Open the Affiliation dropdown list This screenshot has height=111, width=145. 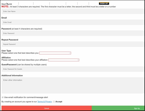pos(64,60)
